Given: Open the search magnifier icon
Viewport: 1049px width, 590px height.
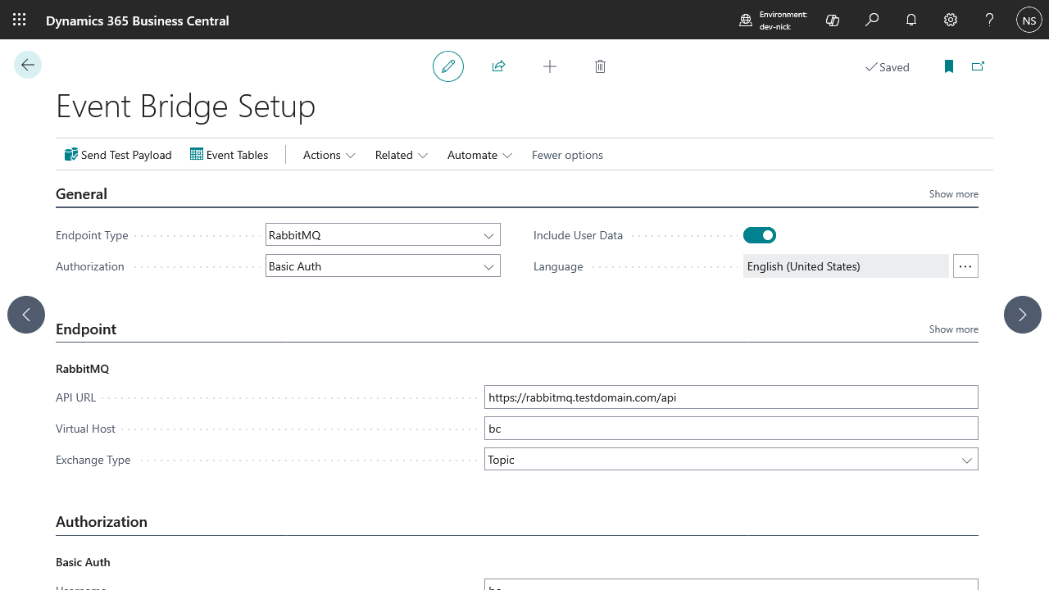Looking at the screenshot, I should [872, 20].
